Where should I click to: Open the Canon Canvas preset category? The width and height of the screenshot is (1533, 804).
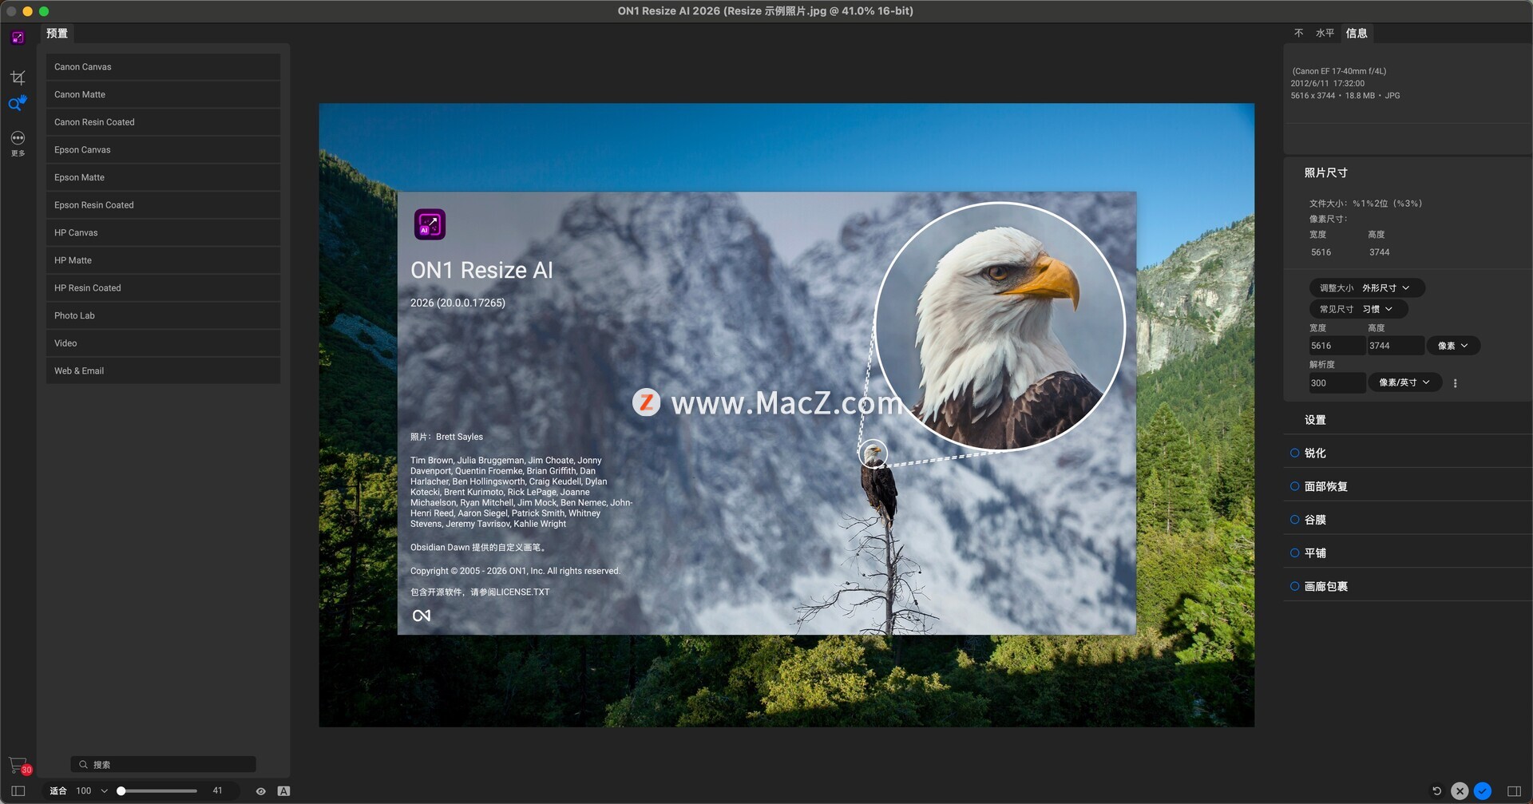(163, 67)
